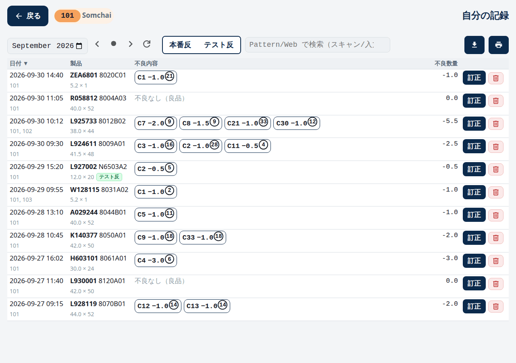Click the 不良数量 value -5.5

pyautogui.click(x=450, y=121)
